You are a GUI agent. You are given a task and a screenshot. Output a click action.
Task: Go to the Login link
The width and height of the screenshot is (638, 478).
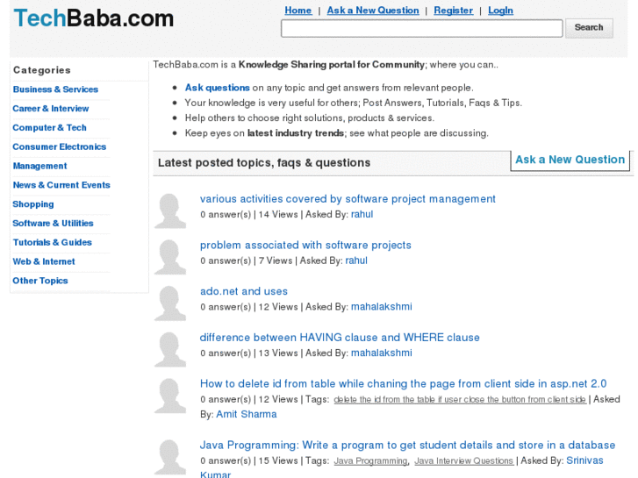point(500,11)
